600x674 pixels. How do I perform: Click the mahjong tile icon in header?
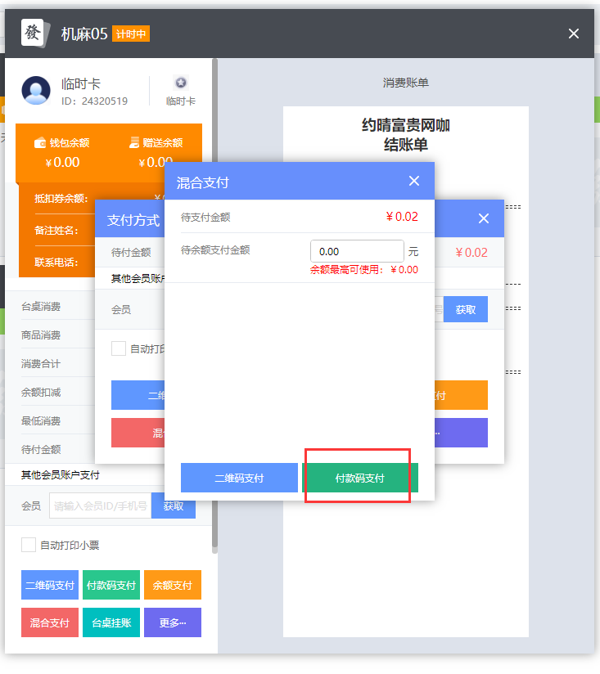[35, 33]
